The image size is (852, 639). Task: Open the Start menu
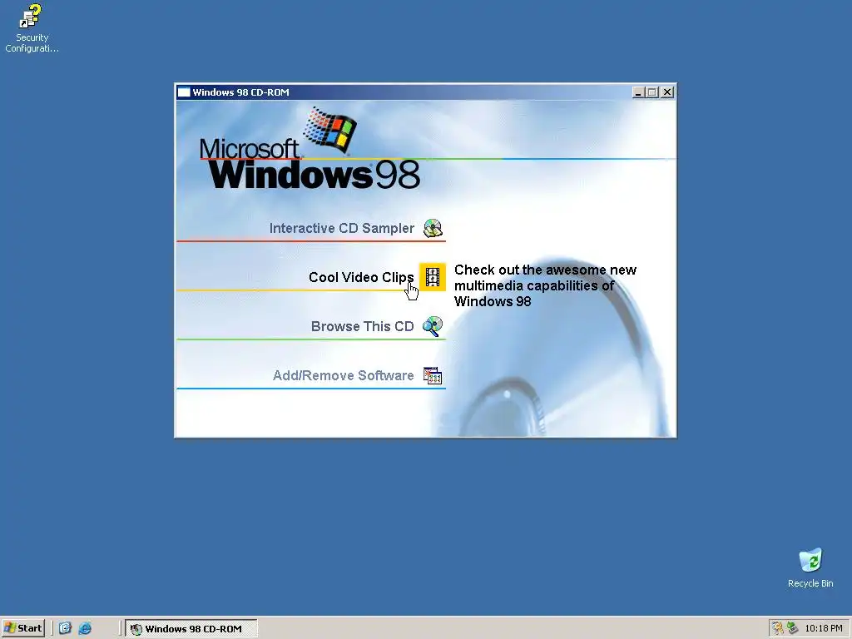pyautogui.click(x=22, y=628)
